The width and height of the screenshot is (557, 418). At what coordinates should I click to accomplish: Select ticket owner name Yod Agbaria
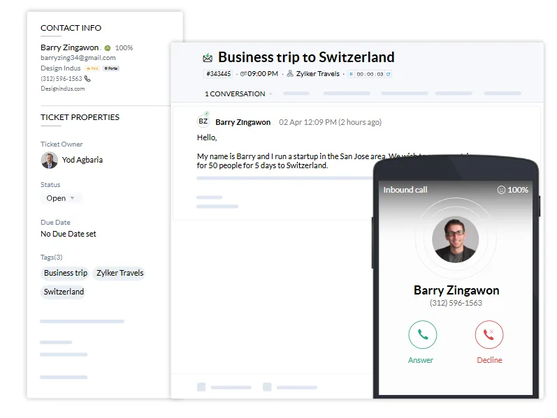[82, 160]
